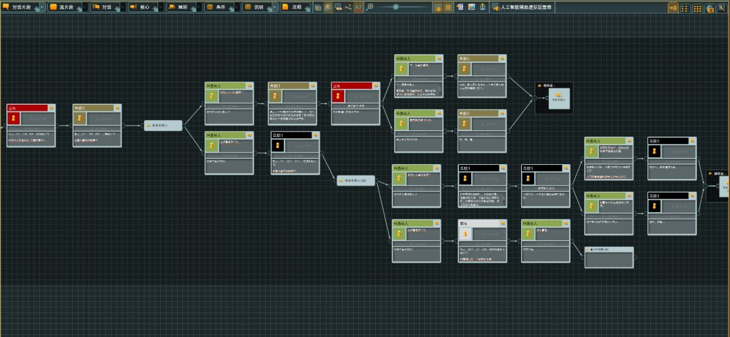Open the dropdown arrow beside 流片段
Image resolution: width=730 pixels, height=337 pixels.
pos(84,7)
